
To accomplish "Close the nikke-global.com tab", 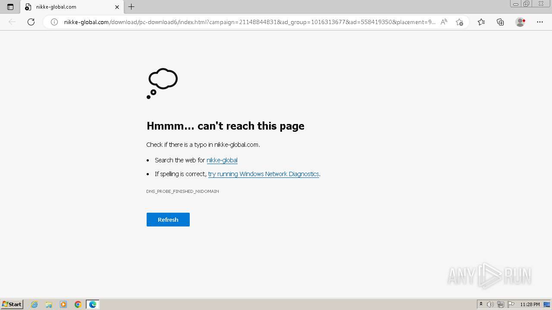I will [117, 7].
